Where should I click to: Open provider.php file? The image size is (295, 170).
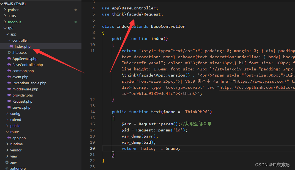23,95
